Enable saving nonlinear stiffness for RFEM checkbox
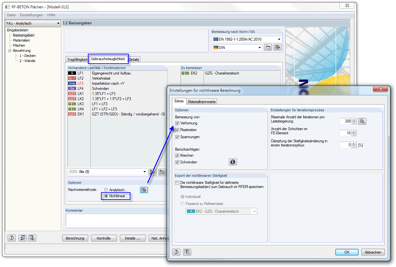The height and width of the screenshot is (267, 396). [x=177, y=183]
